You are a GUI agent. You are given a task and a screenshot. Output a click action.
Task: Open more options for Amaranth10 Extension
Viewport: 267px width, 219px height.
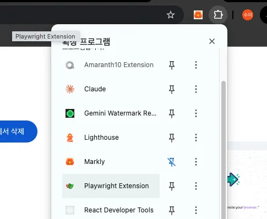click(196, 65)
